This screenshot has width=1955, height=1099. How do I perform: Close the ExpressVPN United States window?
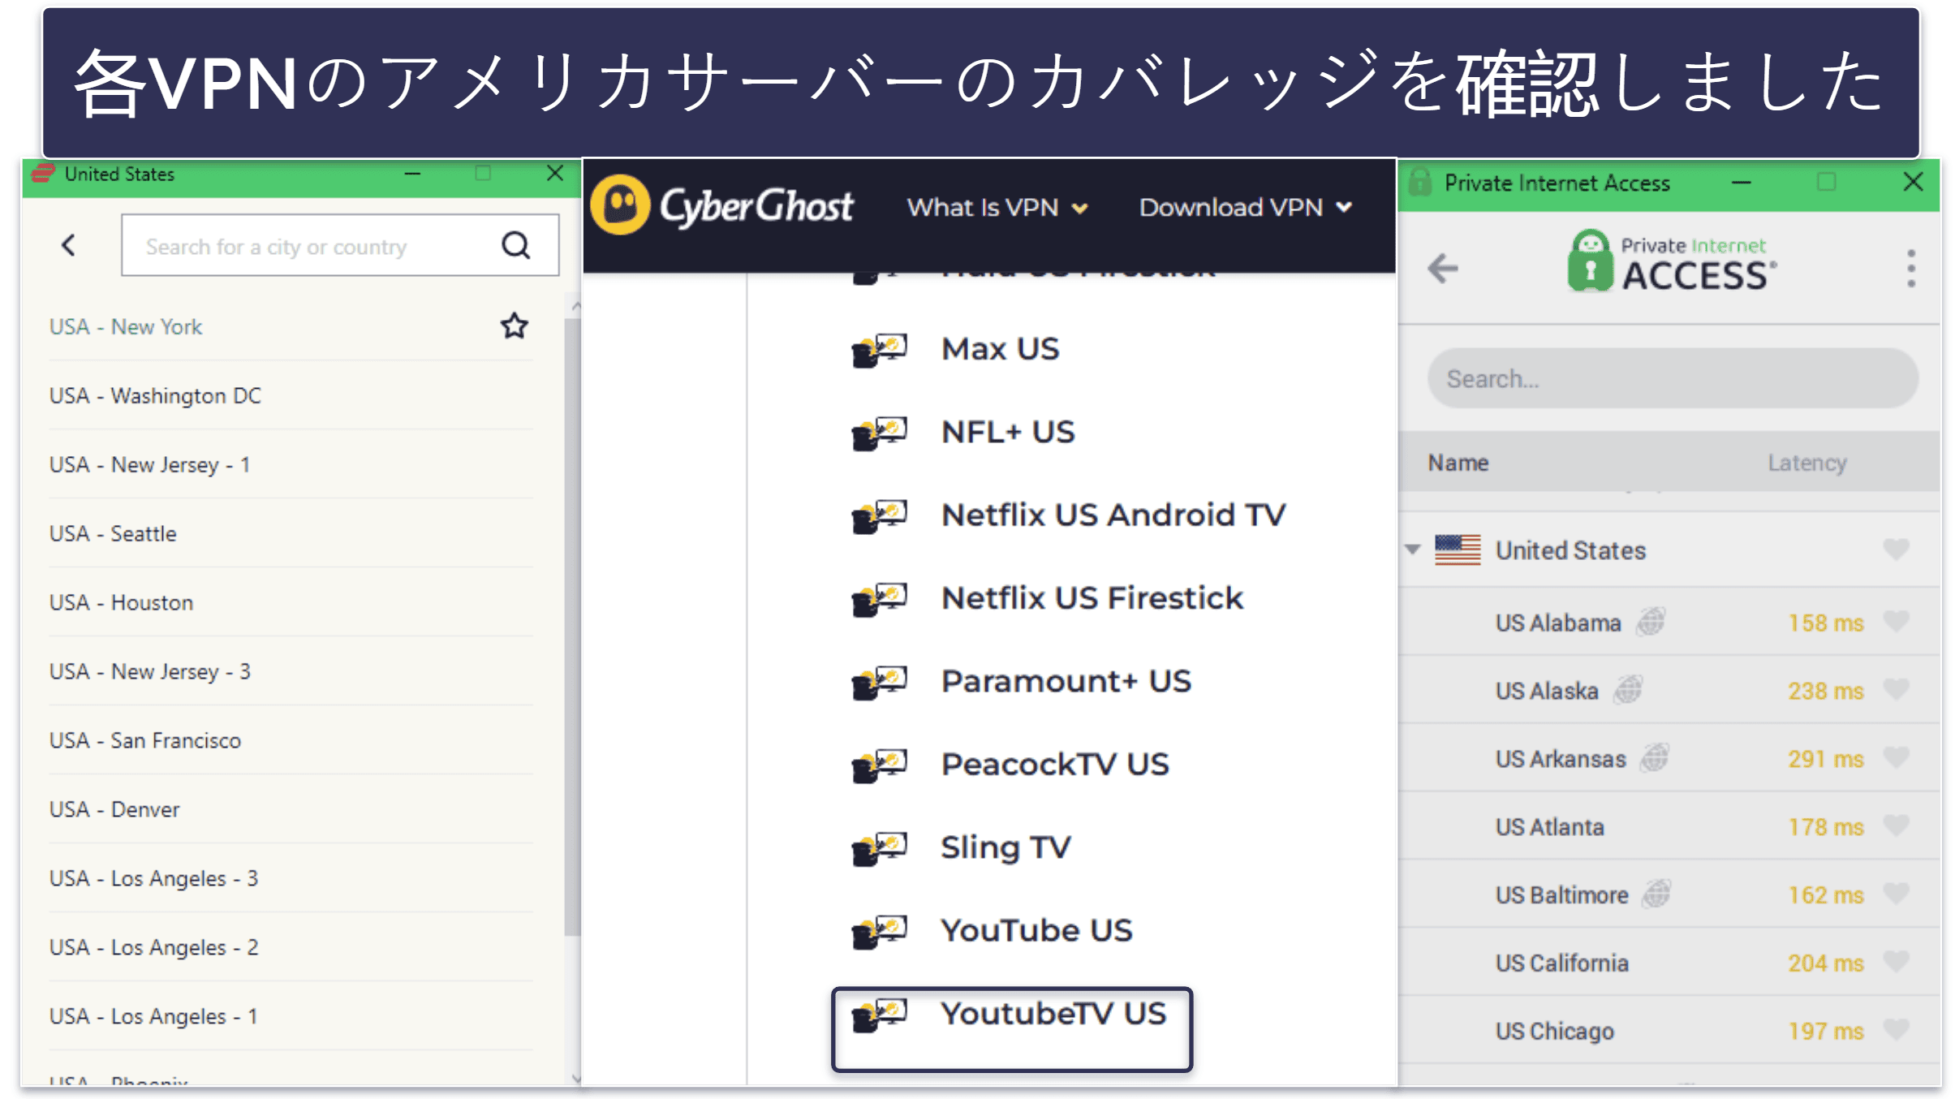(x=555, y=173)
